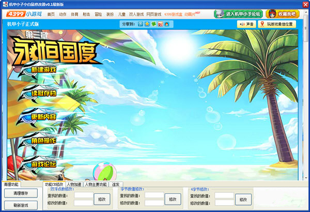Viewport: 310px width, 212px height.
Task: Open the 动作 category in navigation
Action: click(63, 14)
